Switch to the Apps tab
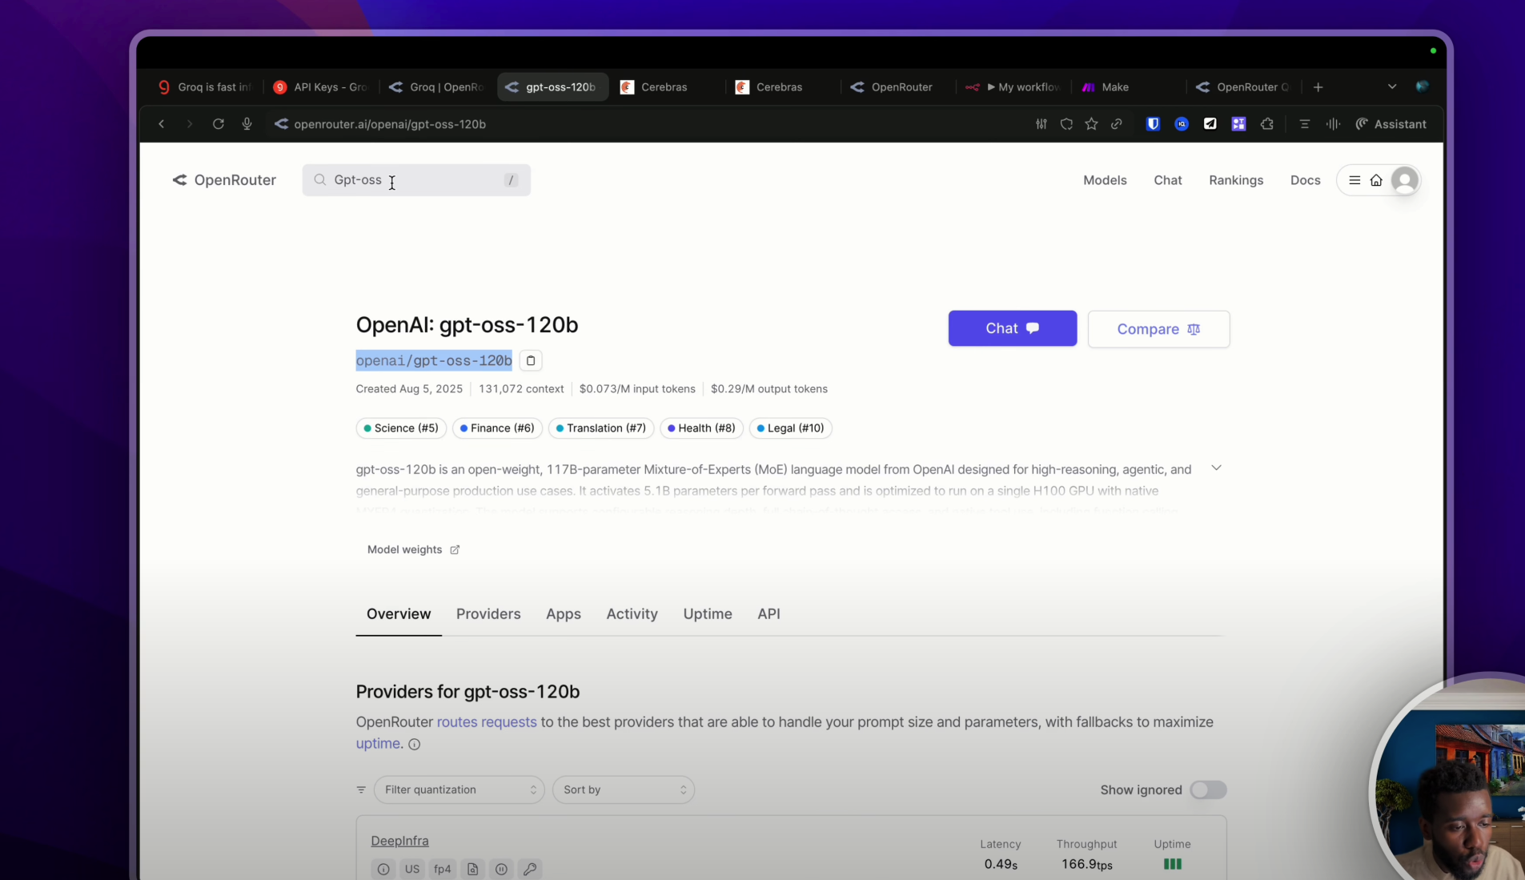This screenshot has height=880, width=1525. click(x=563, y=614)
